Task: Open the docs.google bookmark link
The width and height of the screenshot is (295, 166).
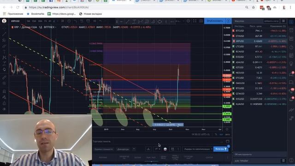Action: tap(61, 14)
